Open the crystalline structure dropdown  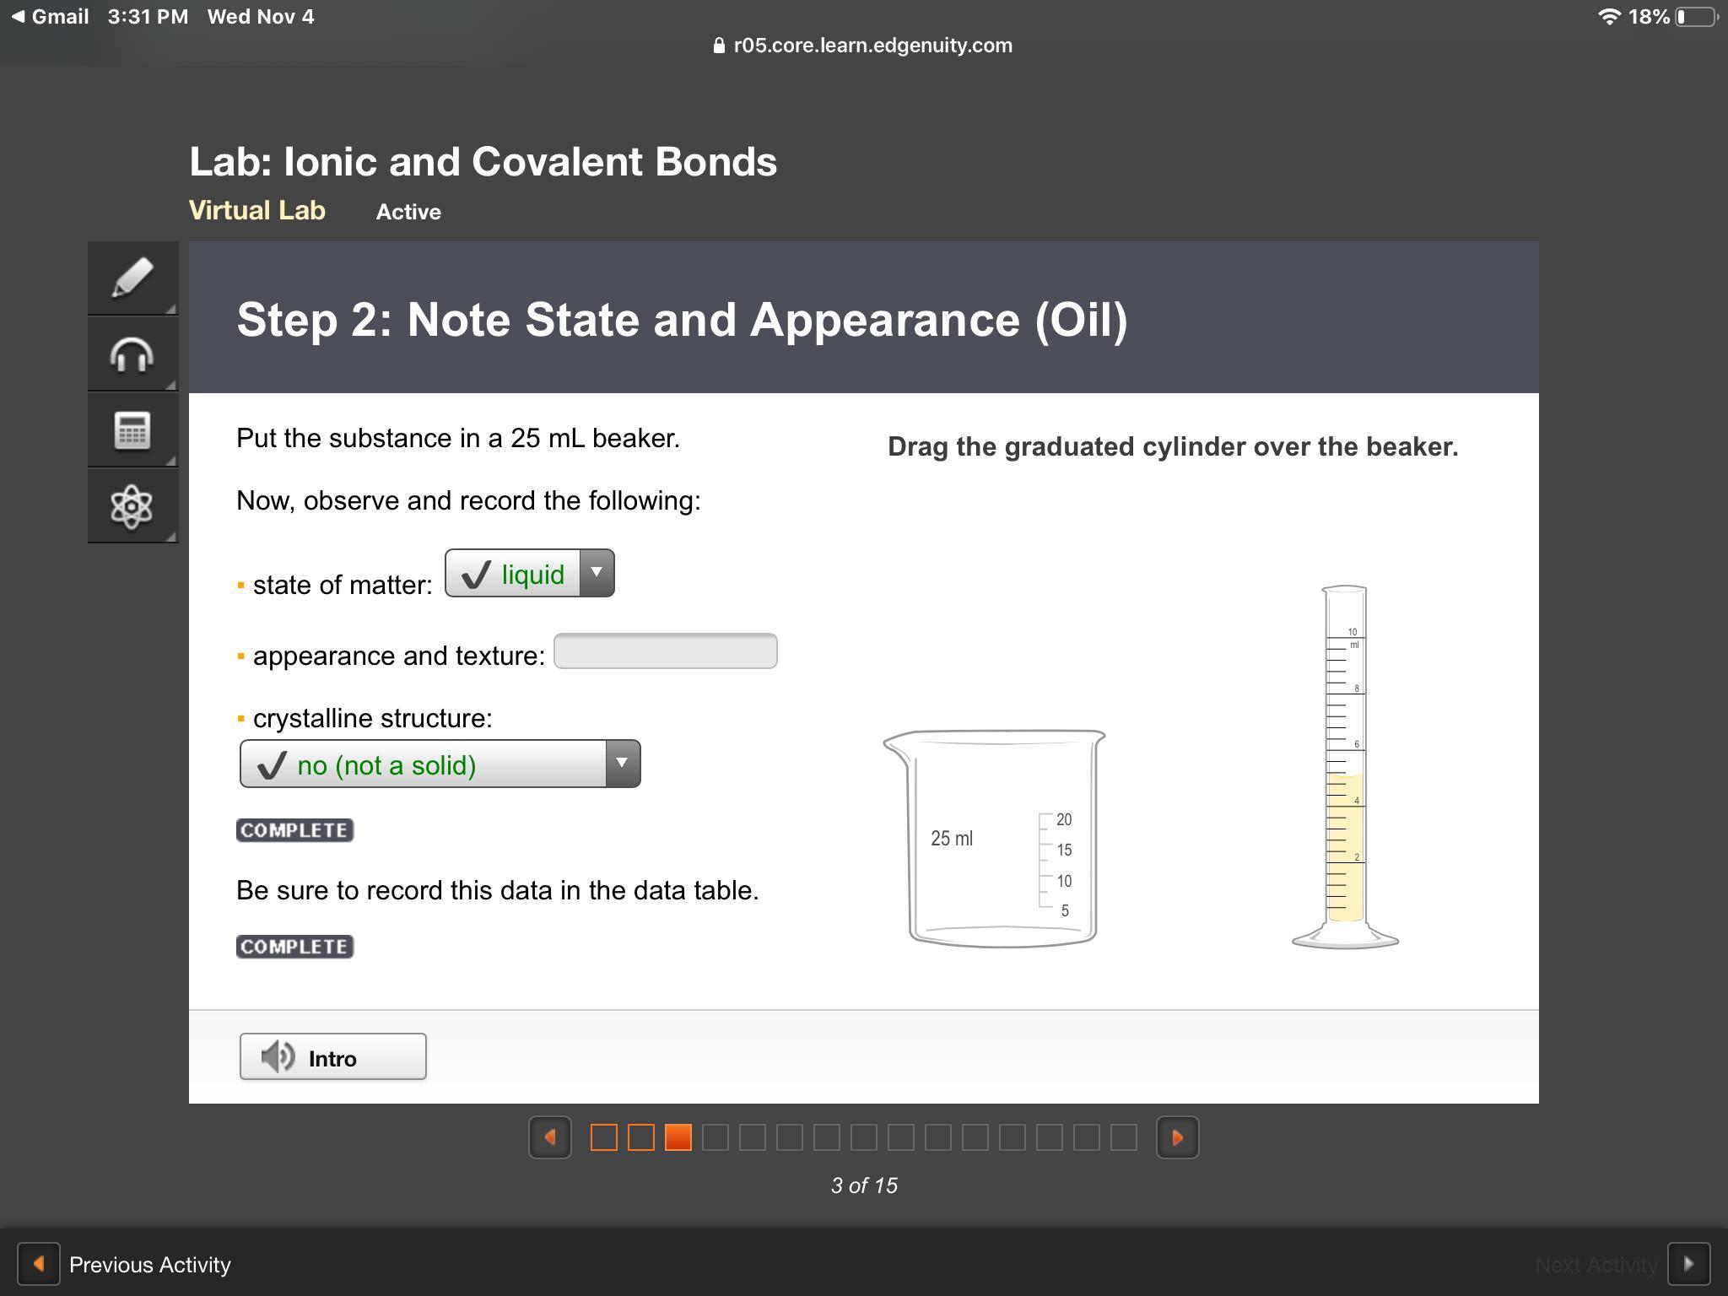440,764
